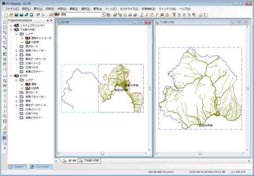Click the red double-arrow pan tool
The width and height of the screenshot is (254, 176).
[5, 47]
